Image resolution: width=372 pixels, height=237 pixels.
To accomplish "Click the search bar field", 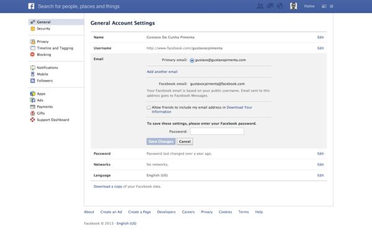I will coord(79,6).
